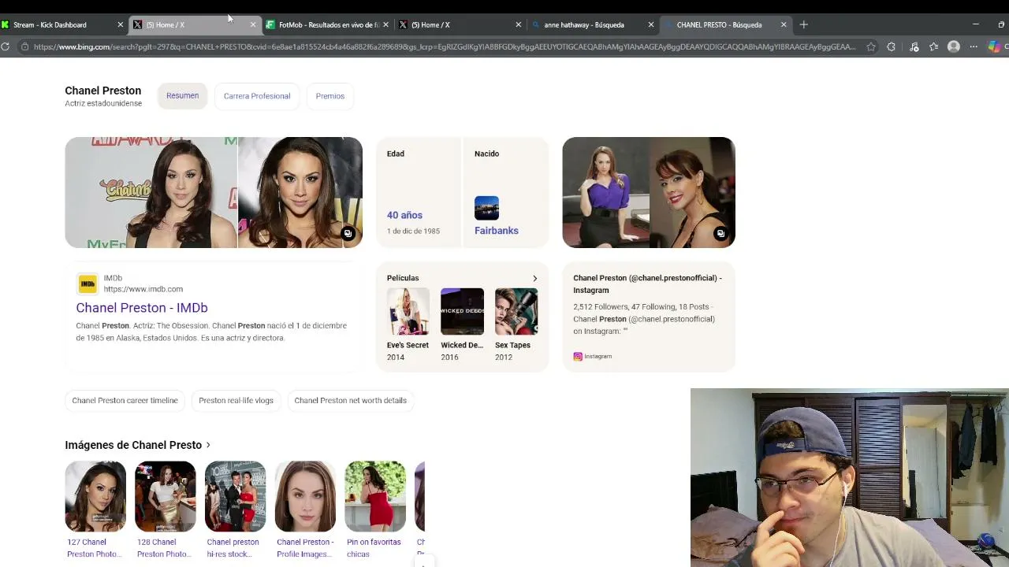The image size is (1009, 567).
Task: Click the https://www.imdb.com URL text
Action: tap(143, 289)
